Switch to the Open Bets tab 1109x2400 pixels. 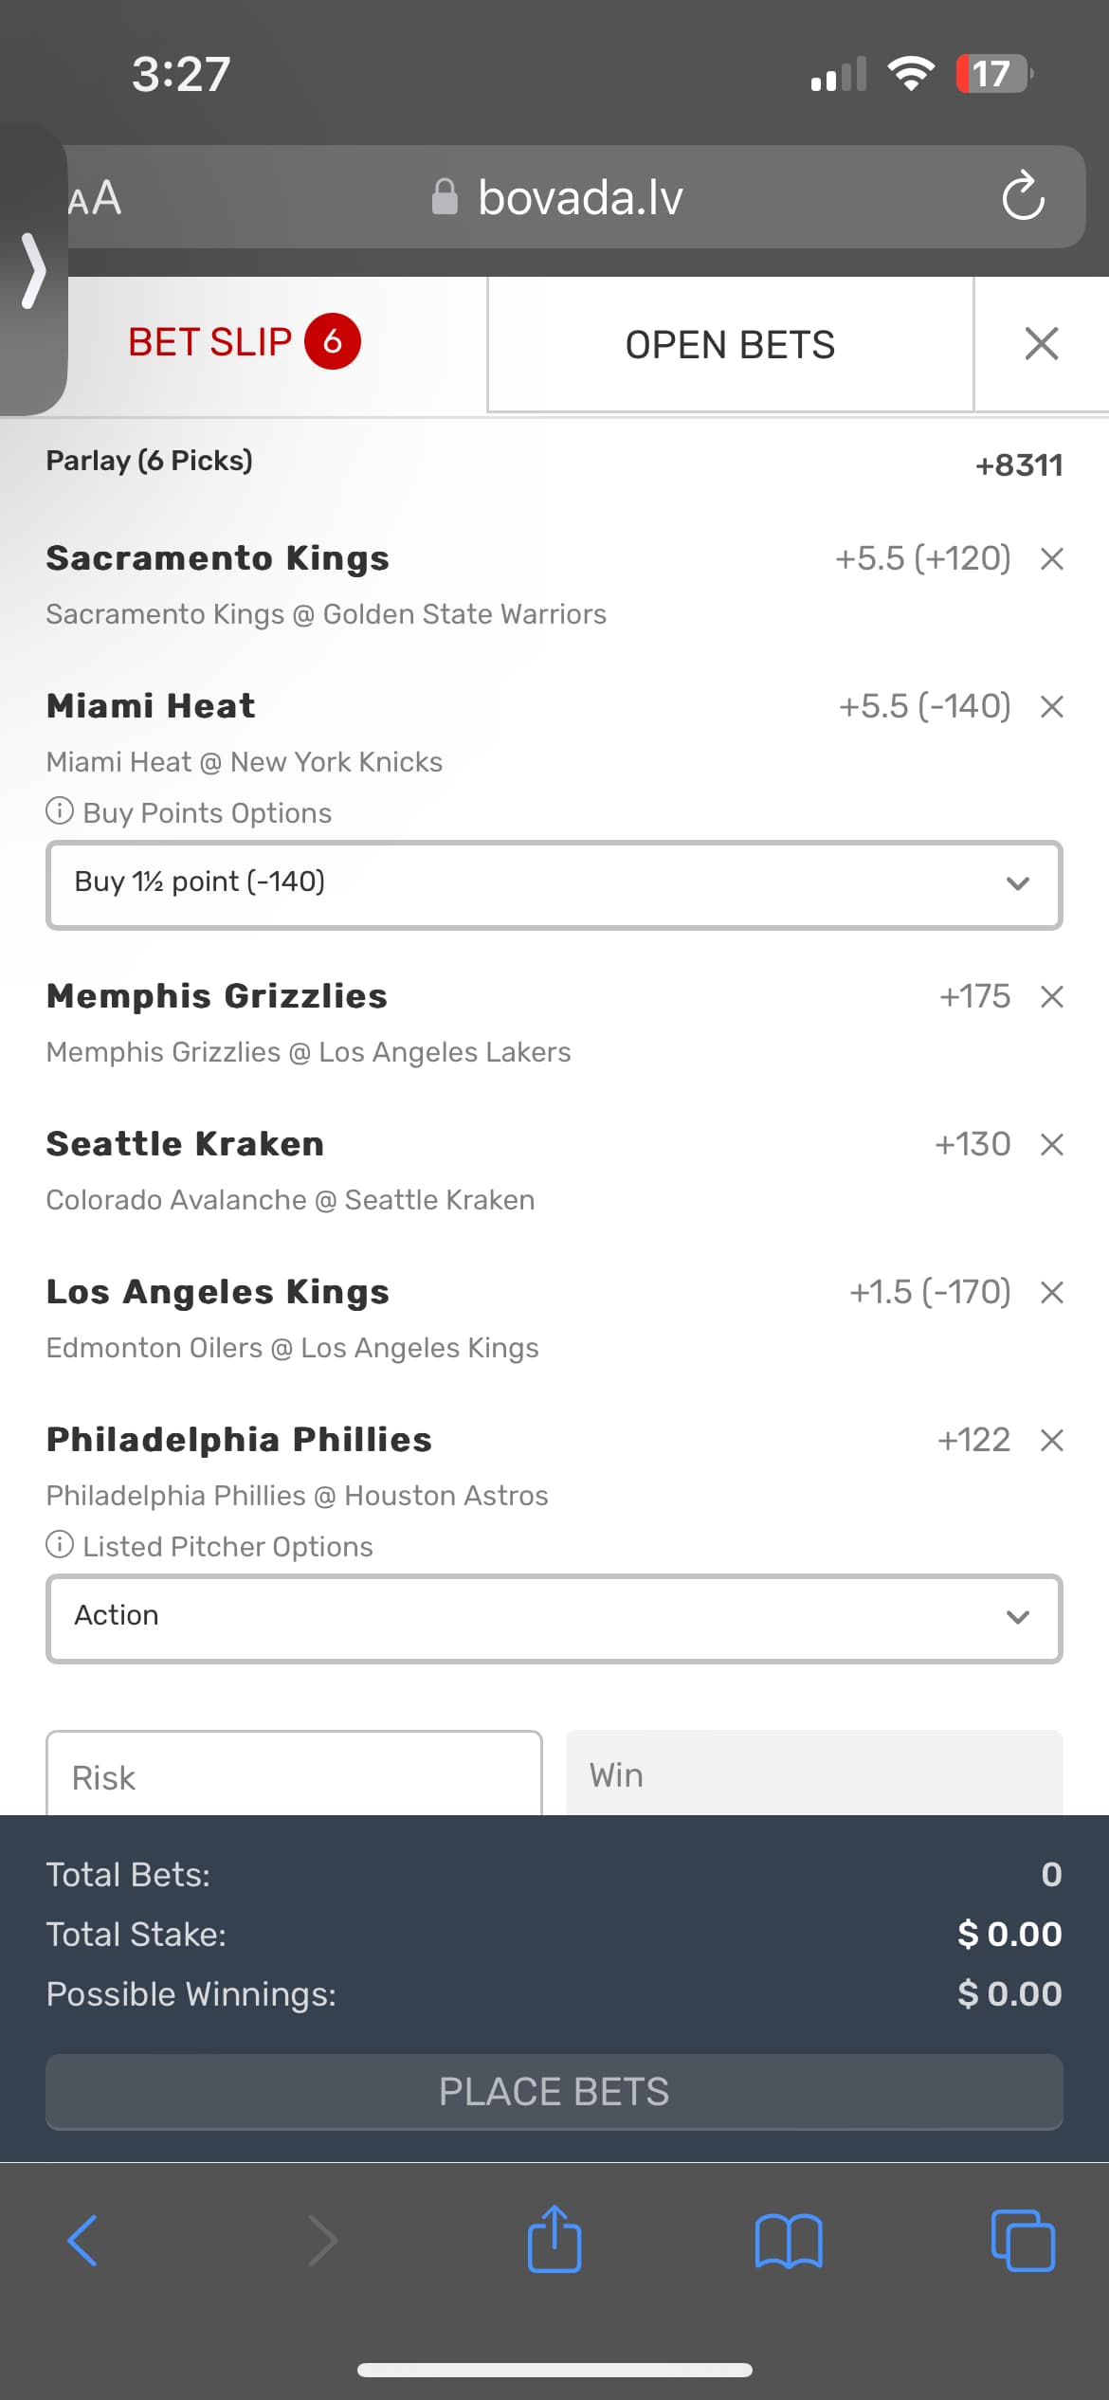point(730,344)
